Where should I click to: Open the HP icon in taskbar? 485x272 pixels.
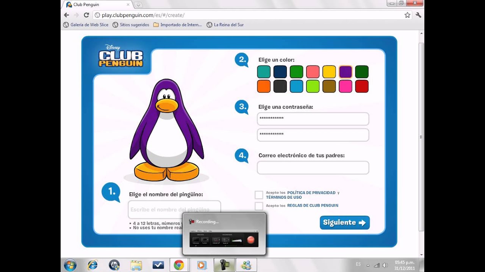pos(114,265)
